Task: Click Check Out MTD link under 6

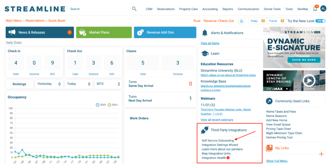Action: coord(112,74)
